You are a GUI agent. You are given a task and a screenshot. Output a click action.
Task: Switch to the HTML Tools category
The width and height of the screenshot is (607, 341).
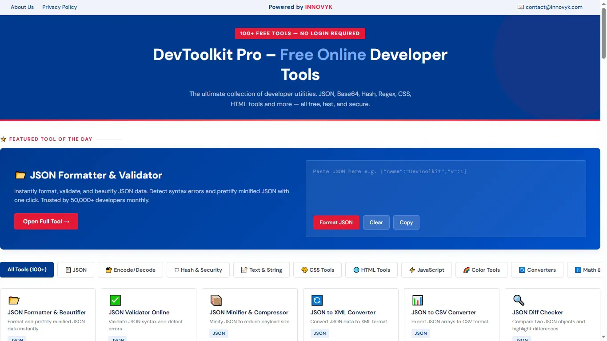(371, 270)
